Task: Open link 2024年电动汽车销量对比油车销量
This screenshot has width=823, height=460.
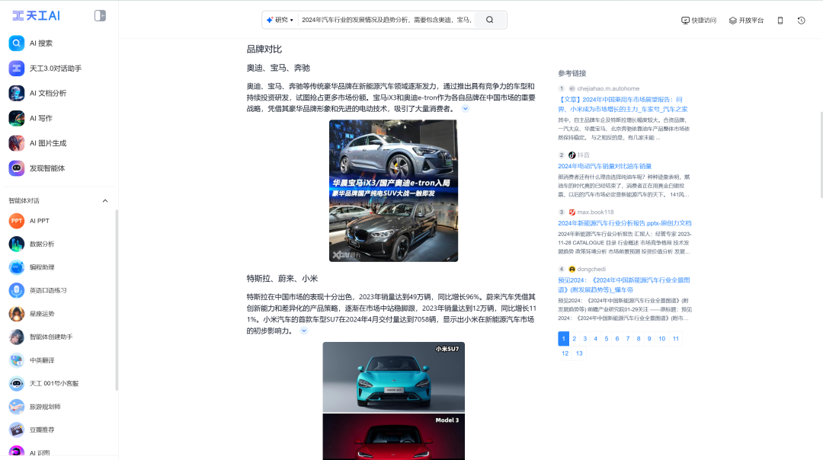Action: pyautogui.click(x=604, y=166)
